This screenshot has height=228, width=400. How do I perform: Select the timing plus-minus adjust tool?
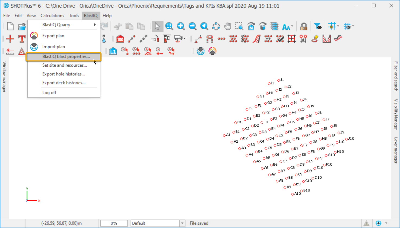click(x=160, y=51)
